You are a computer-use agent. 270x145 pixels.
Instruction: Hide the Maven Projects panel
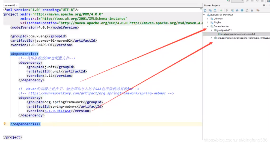[x=269, y=5]
